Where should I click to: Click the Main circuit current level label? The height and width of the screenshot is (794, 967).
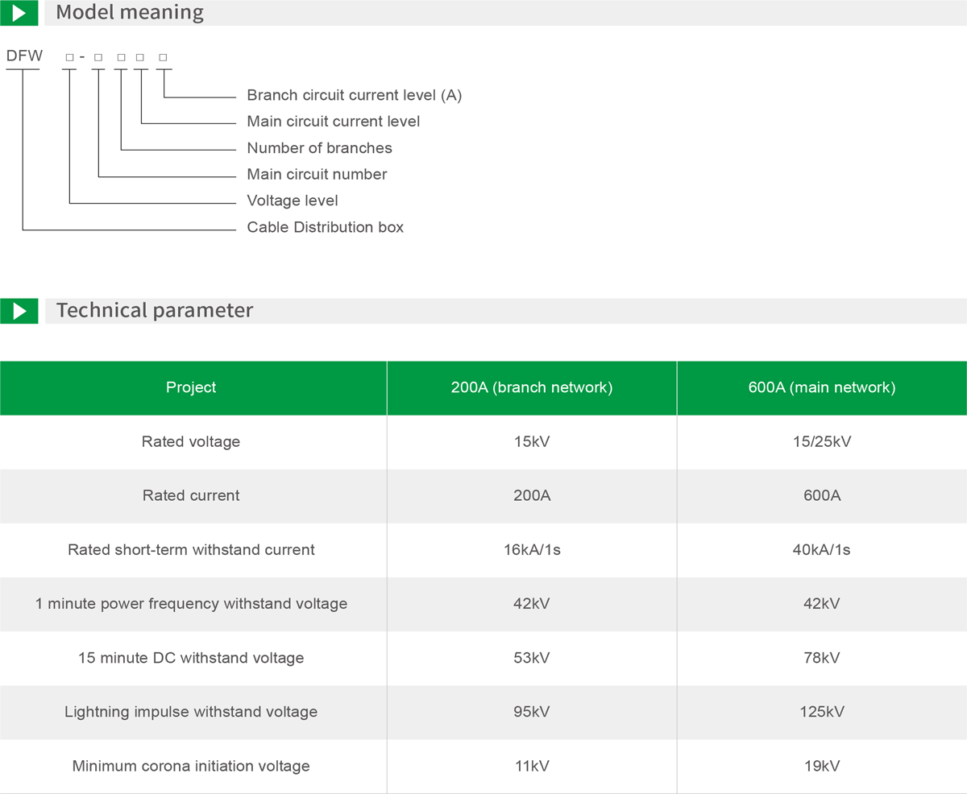tap(334, 122)
